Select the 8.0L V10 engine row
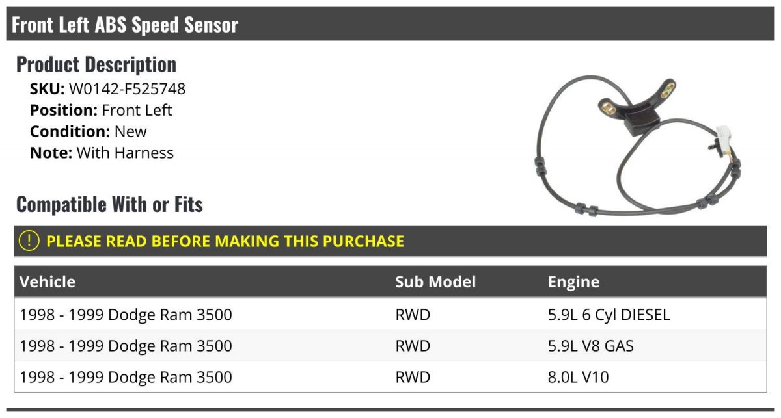This screenshot has width=781, height=418. click(x=390, y=377)
